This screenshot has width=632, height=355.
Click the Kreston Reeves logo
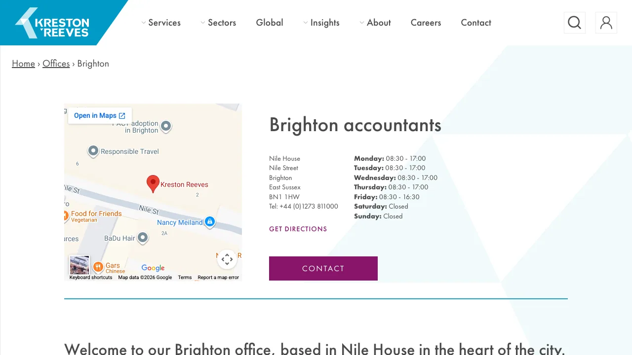[53, 23]
